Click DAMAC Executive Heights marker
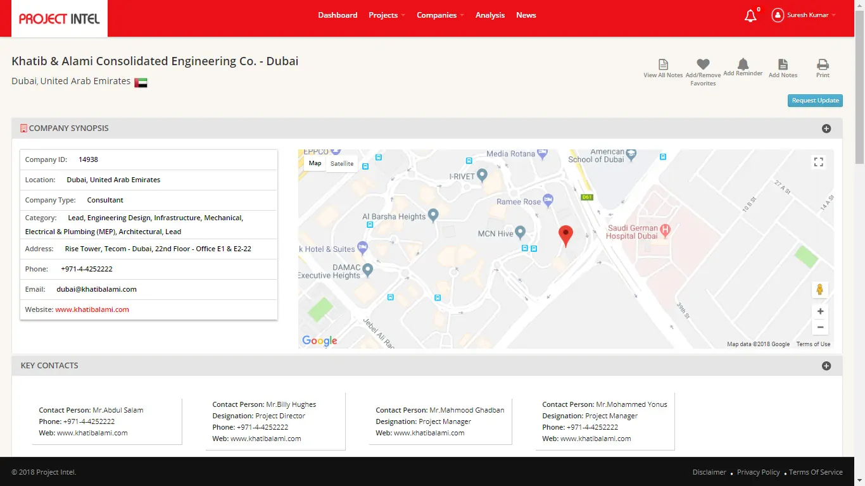This screenshot has width=865, height=486. coord(367,270)
